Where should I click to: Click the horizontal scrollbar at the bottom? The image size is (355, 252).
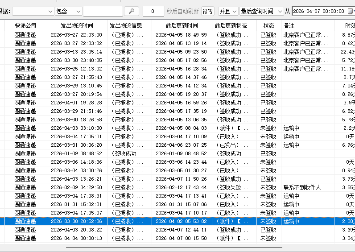pyautogui.click(x=174, y=247)
